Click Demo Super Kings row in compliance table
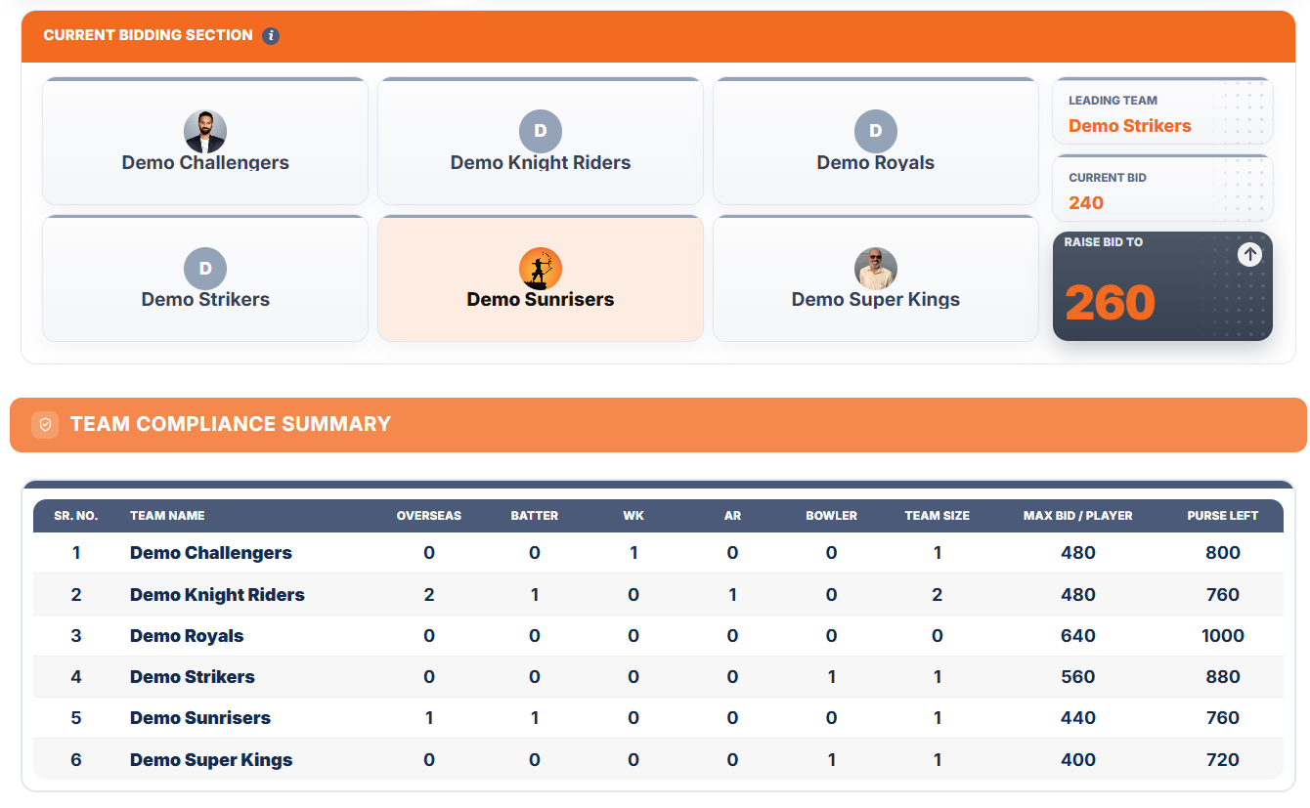The image size is (1310, 808). coord(658,760)
